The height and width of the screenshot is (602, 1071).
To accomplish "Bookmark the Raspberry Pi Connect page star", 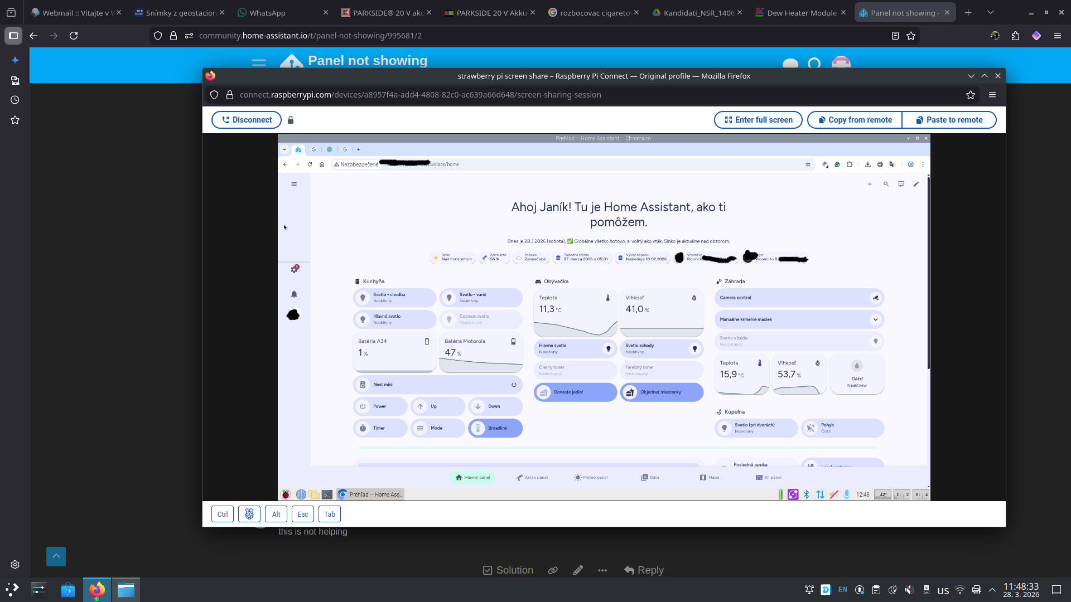I will (x=971, y=95).
